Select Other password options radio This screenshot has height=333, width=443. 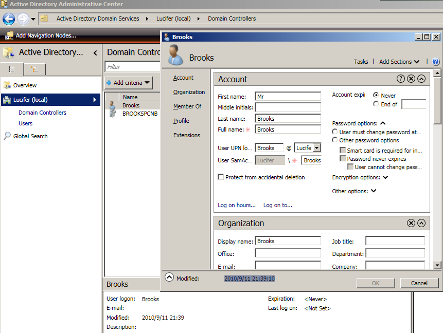coord(335,140)
